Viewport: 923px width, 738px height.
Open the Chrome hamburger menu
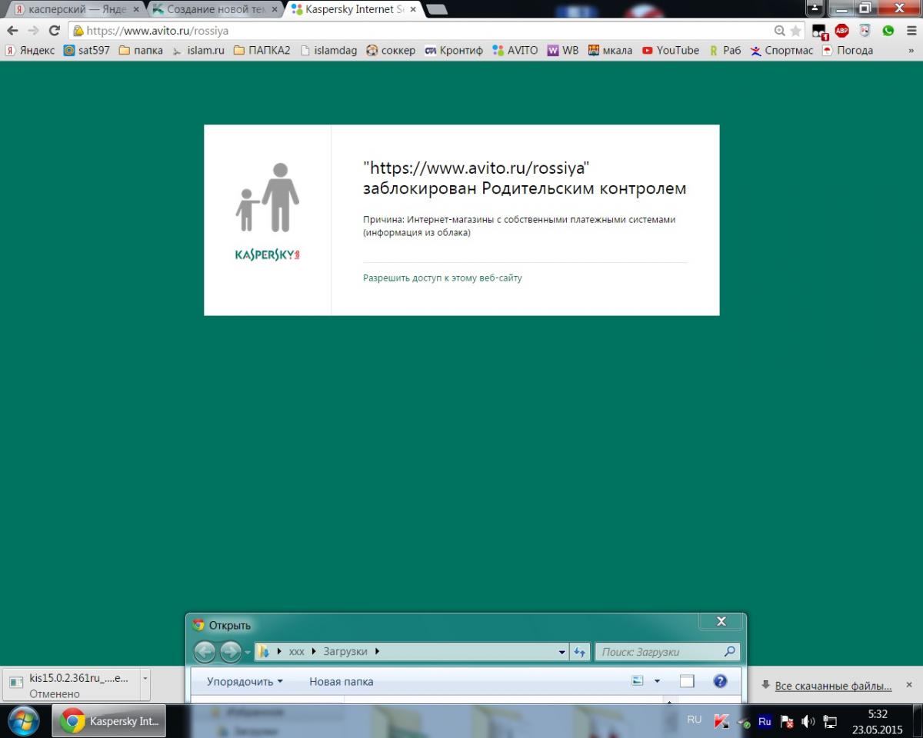pyautogui.click(x=910, y=31)
